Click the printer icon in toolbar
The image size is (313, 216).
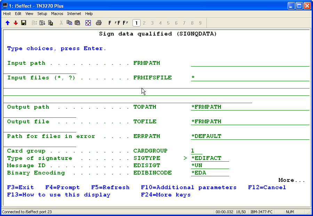click(x=99, y=23)
